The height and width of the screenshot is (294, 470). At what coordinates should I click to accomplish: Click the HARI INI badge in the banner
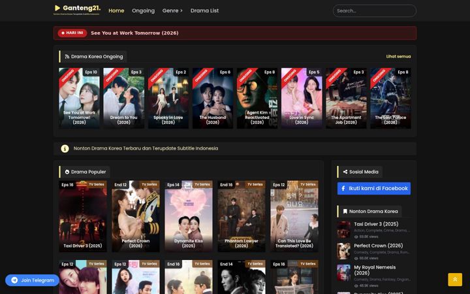tap(72, 33)
